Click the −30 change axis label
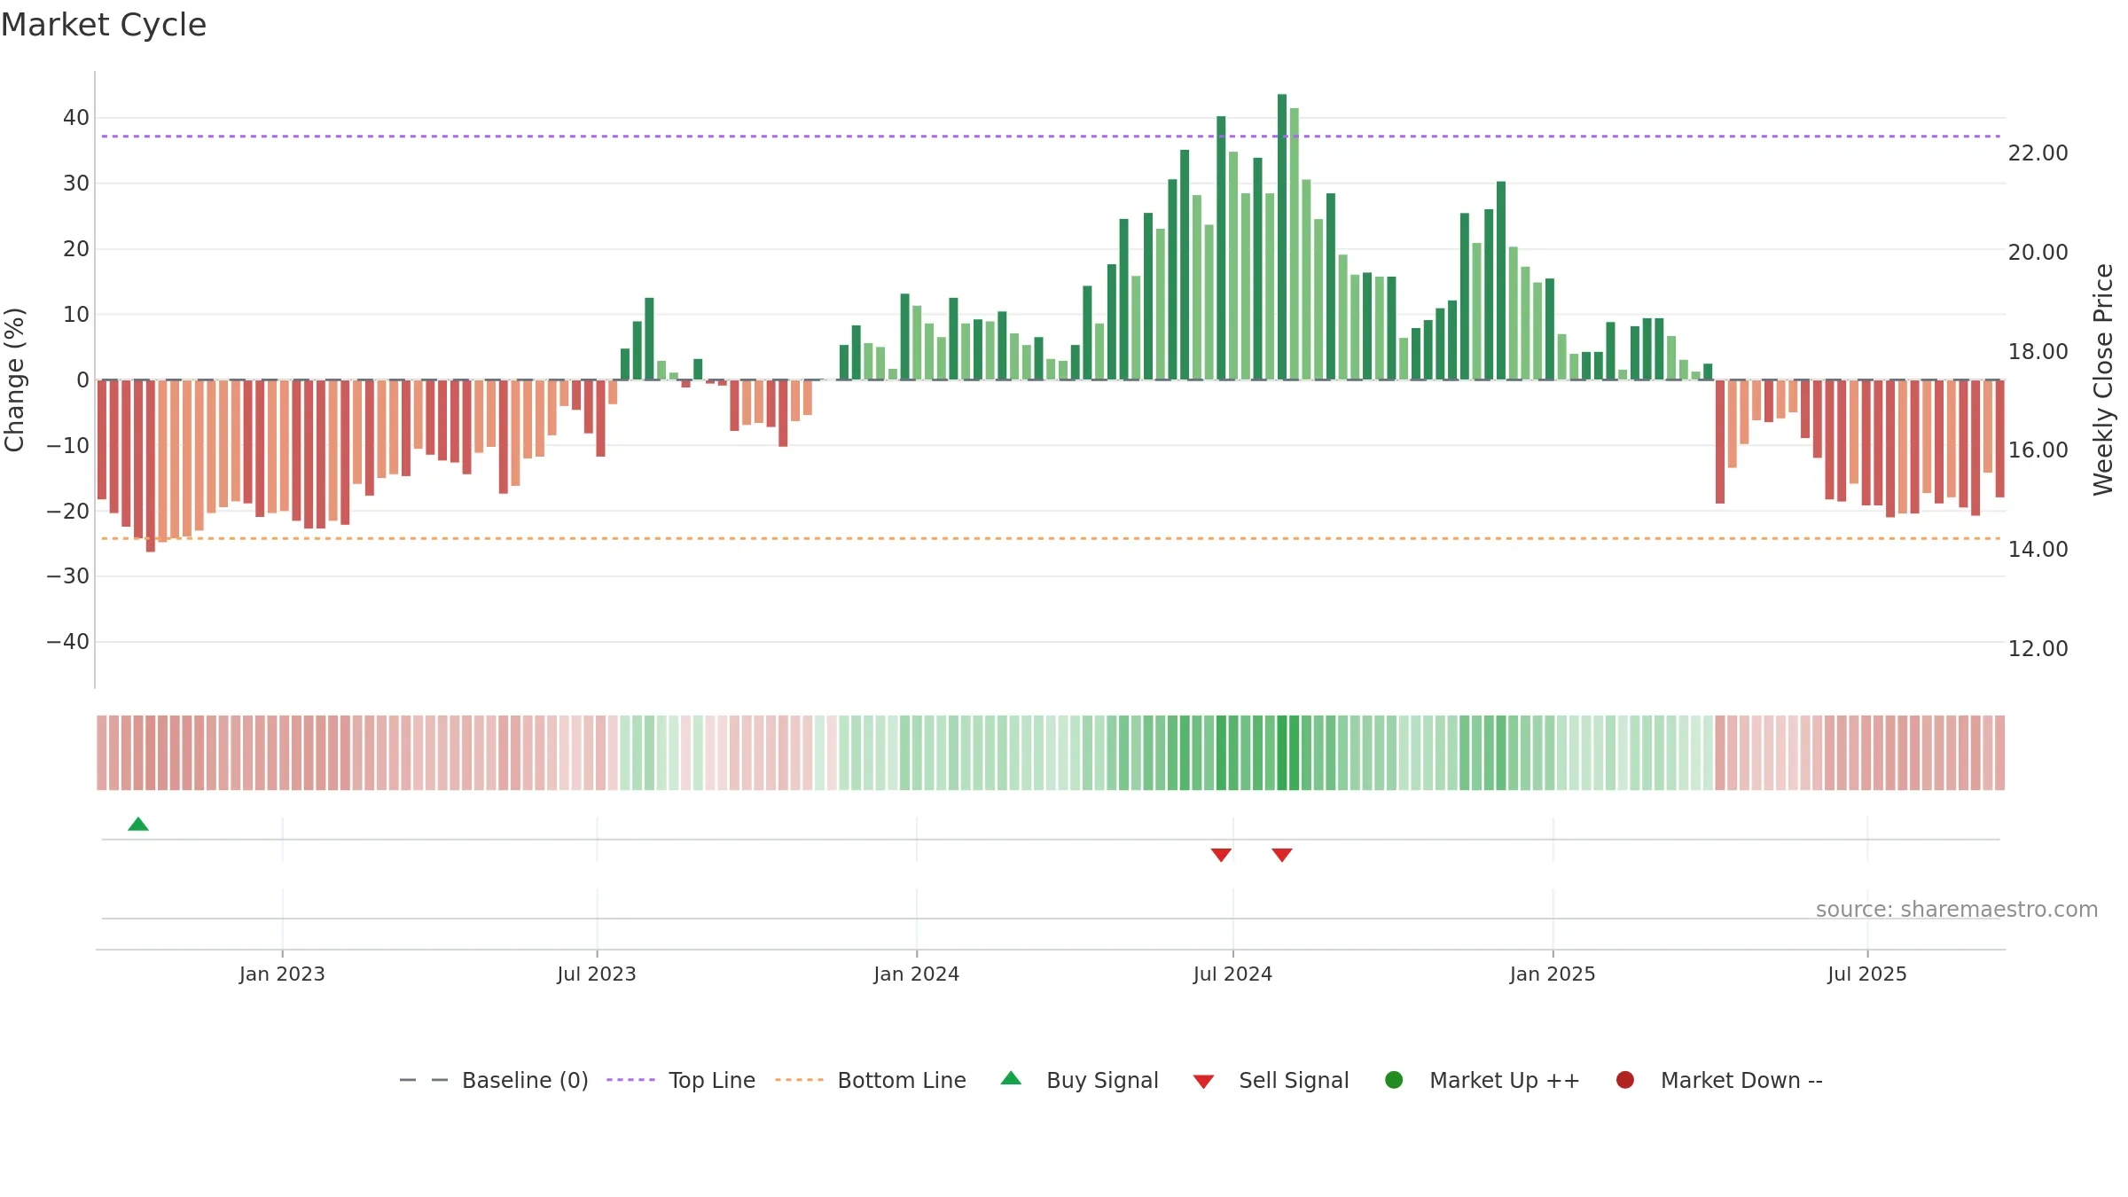Image resolution: width=2128 pixels, height=1197 pixels. [68, 576]
